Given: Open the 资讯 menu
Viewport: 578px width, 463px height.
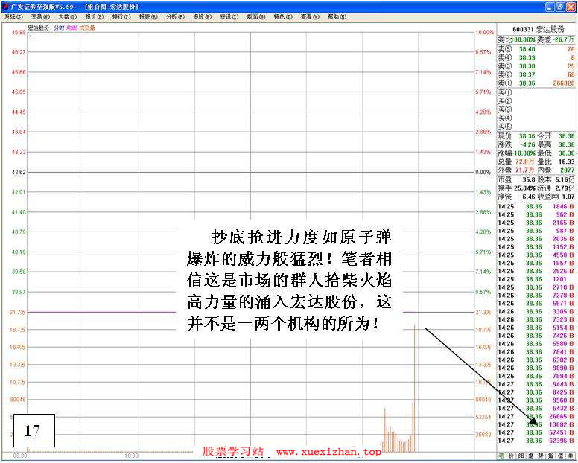Looking at the screenshot, I should (x=229, y=16).
